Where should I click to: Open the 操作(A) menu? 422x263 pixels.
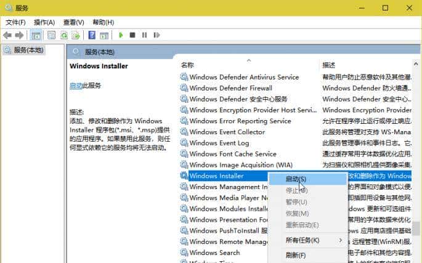click(x=44, y=22)
